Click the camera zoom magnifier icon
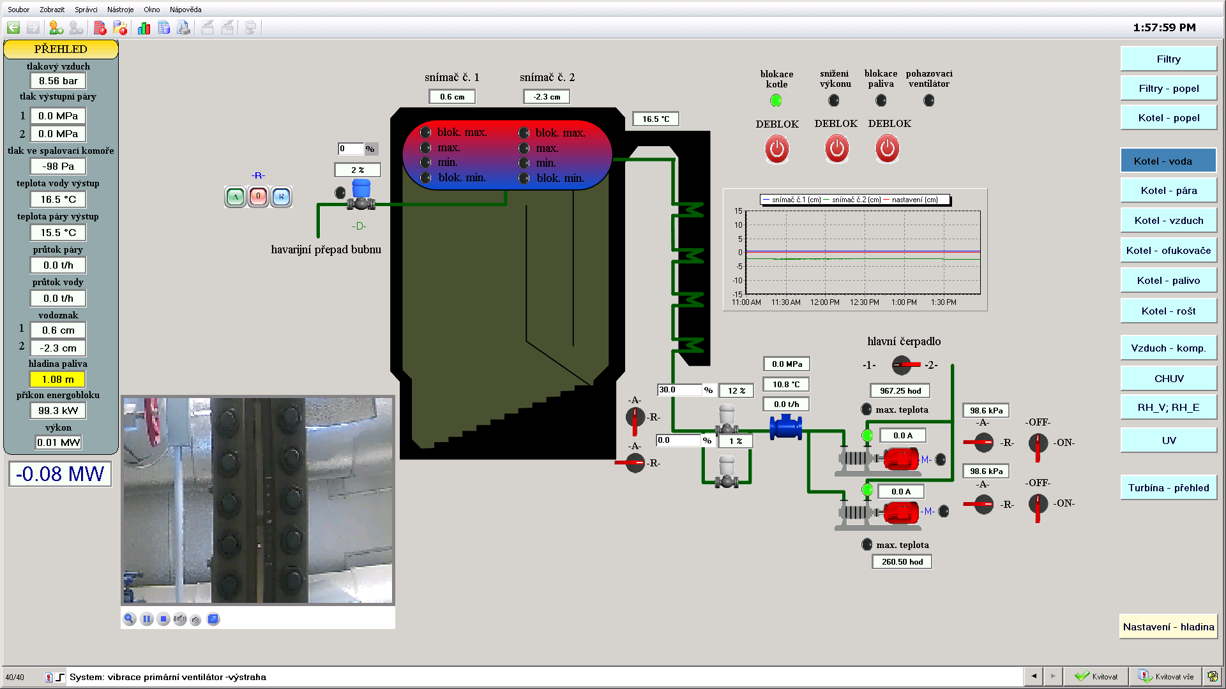This screenshot has width=1226, height=689. [130, 619]
